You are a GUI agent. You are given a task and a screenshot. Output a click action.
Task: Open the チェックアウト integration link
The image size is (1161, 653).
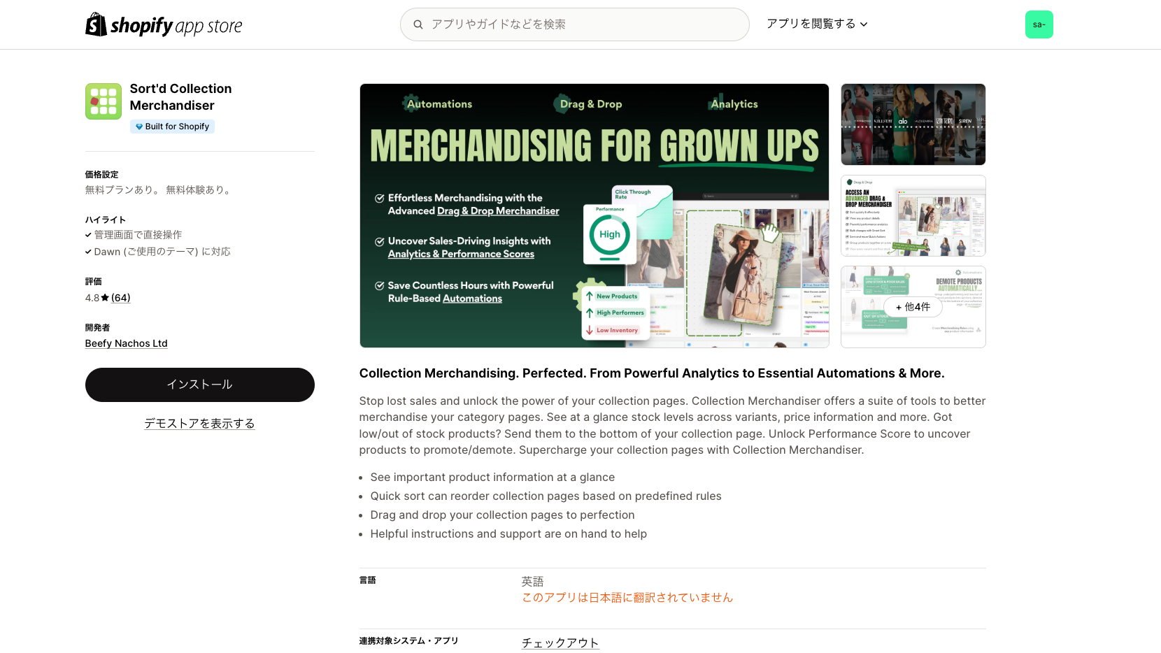(x=560, y=643)
